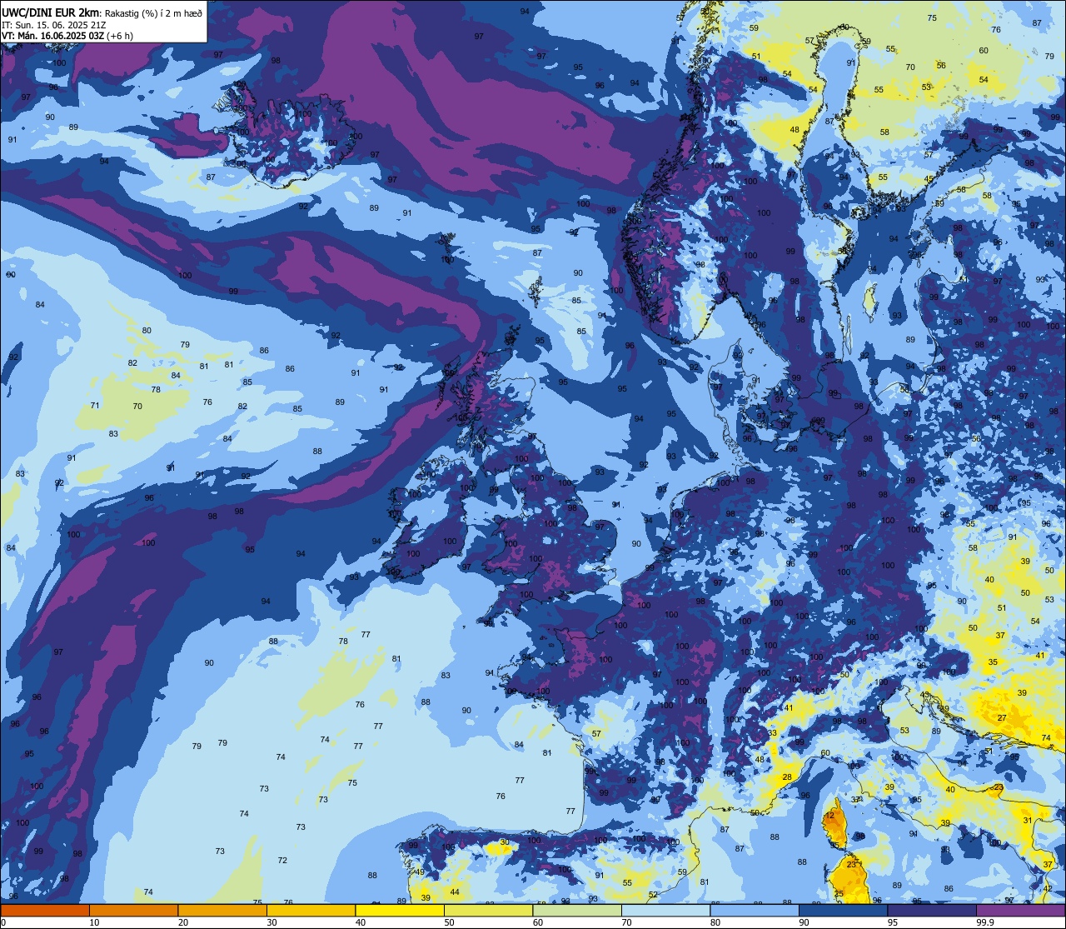Select the dark indigo 95–99.9 legend swatch
The width and height of the screenshot is (1066, 929).
tap(932, 910)
